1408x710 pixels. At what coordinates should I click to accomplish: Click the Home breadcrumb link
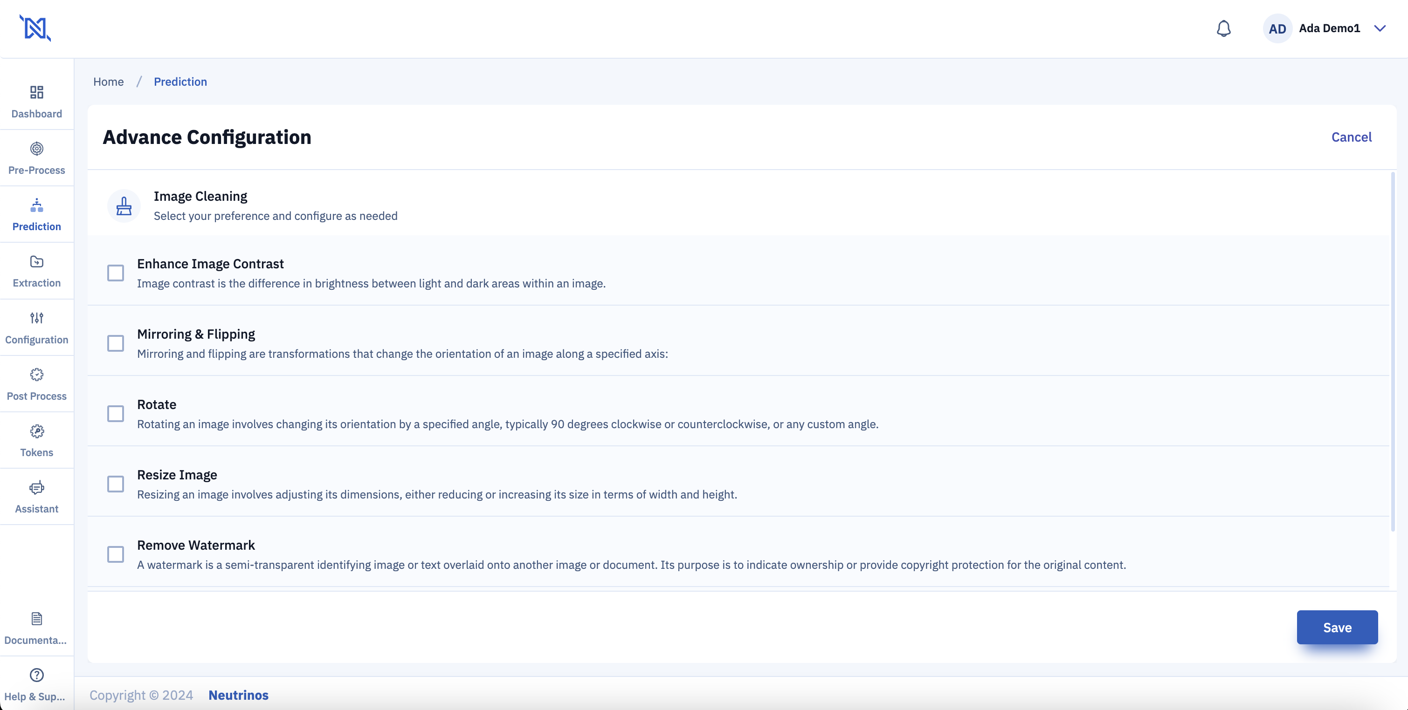click(x=108, y=82)
